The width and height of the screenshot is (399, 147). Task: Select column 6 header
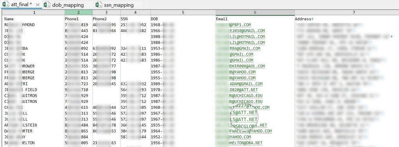(255, 12)
